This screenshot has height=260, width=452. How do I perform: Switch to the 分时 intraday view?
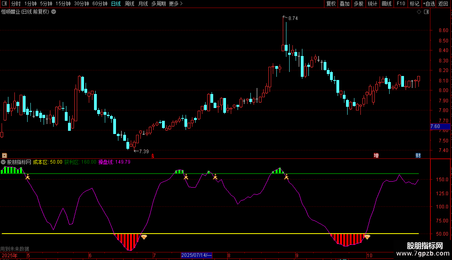(16, 4)
